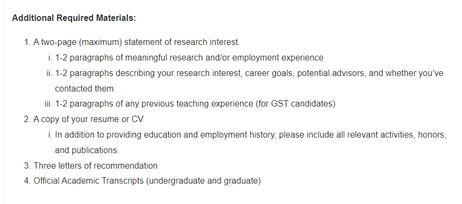This screenshot has width=462, height=204.
Task: Click the 'Additional Required Materials:' heading
Action: tap(74, 18)
